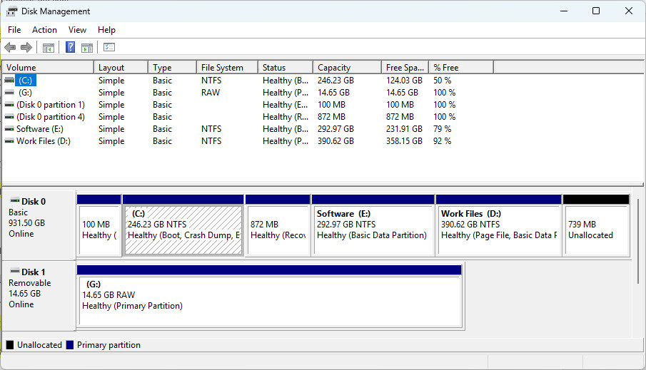Click the drive icon beside Work Files (D:)

click(x=9, y=141)
